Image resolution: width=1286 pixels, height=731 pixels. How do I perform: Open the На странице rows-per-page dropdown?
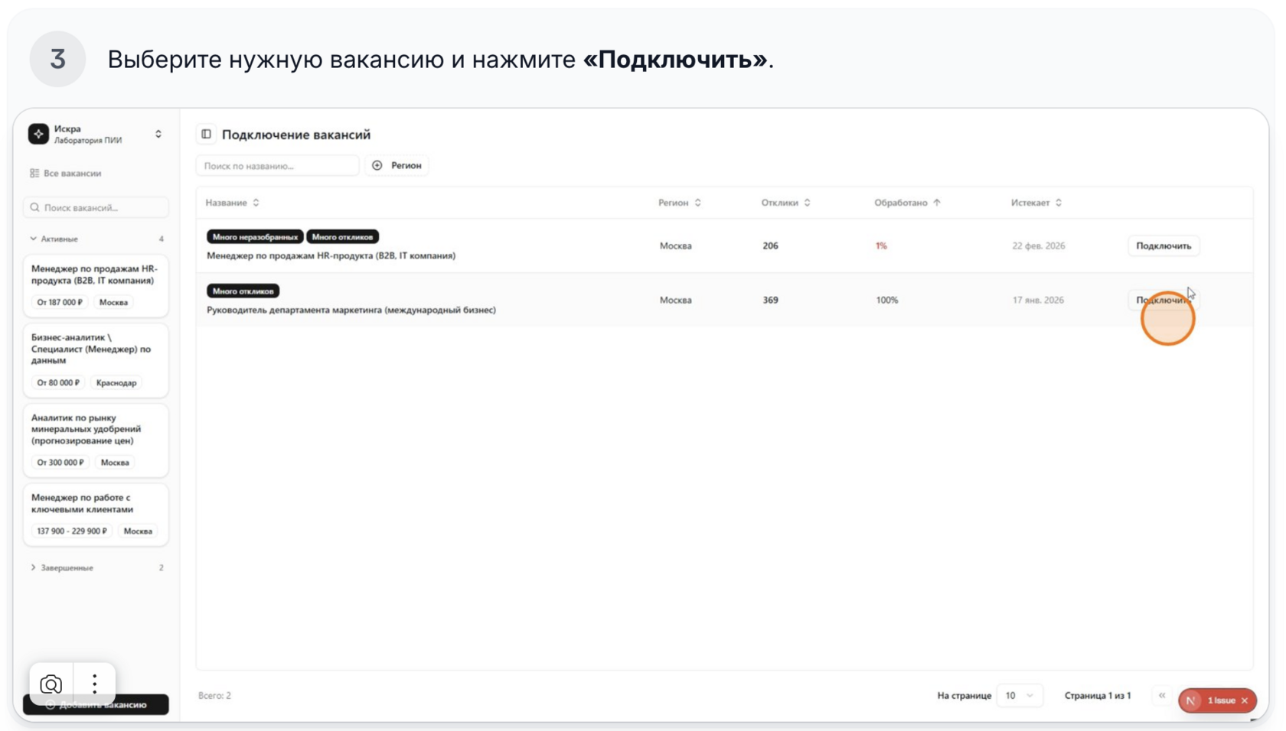[x=1019, y=696]
